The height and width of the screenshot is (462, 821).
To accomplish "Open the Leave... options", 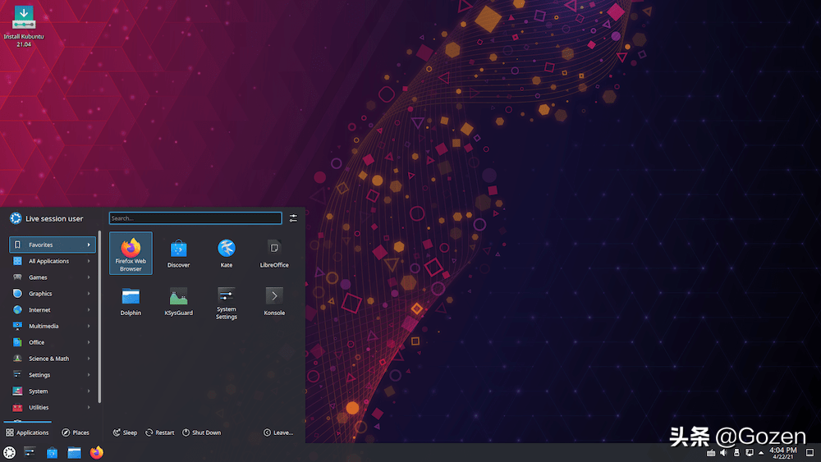I will coord(278,432).
